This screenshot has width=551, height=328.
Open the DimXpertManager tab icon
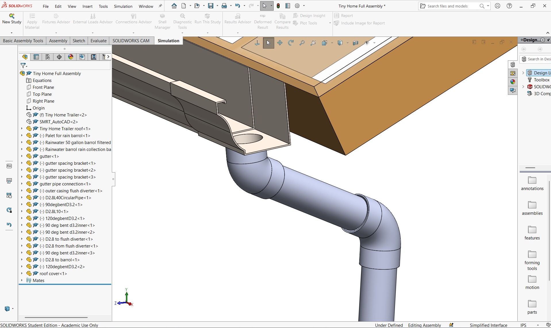click(59, 57)
